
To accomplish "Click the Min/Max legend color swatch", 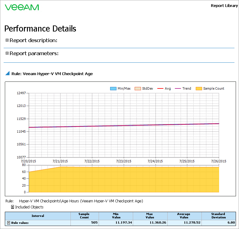I will (113, 88).
